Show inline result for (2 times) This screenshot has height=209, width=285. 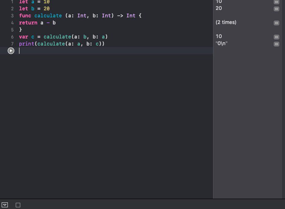coord(276,23)
